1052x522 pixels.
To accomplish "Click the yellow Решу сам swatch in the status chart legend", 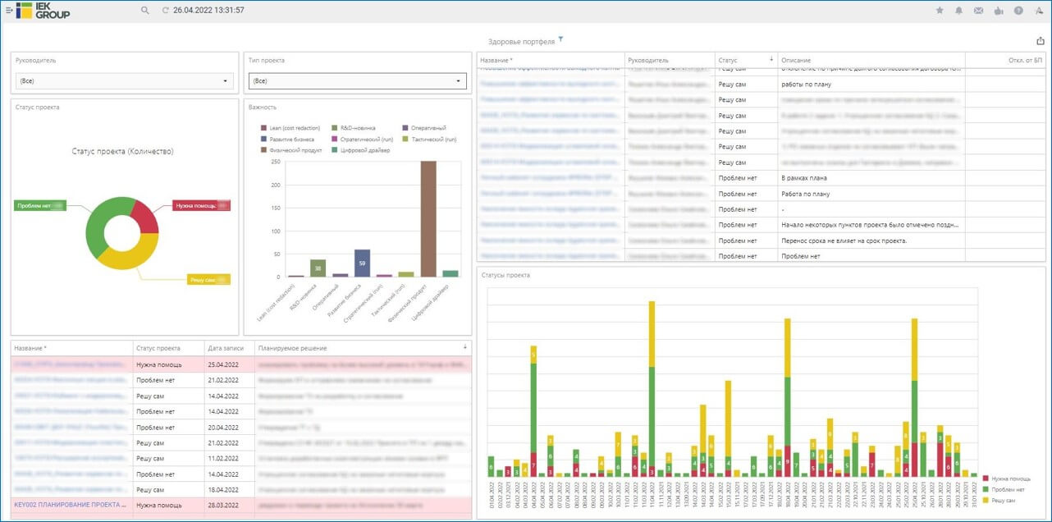I will coord(987,500).
